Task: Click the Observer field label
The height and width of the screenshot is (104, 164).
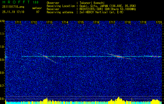Action: pos(53,3)
